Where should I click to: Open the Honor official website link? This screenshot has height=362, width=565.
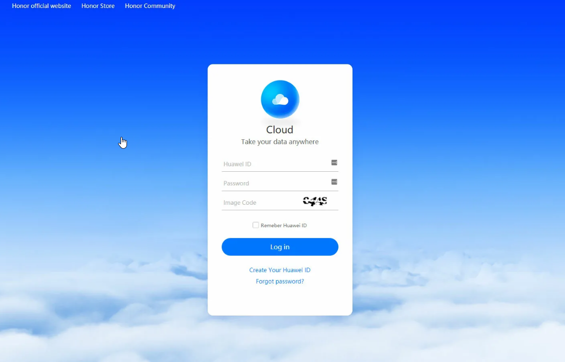click(41, 6)
